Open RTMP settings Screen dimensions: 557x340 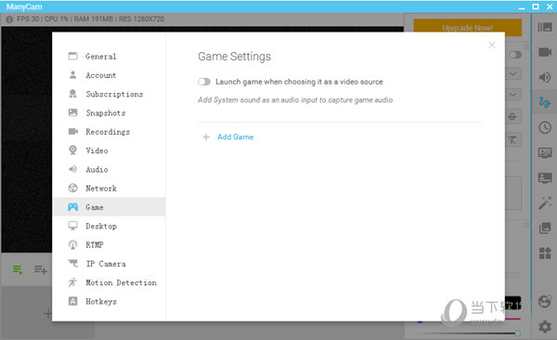pyautogui.click(x=109, y=244)
